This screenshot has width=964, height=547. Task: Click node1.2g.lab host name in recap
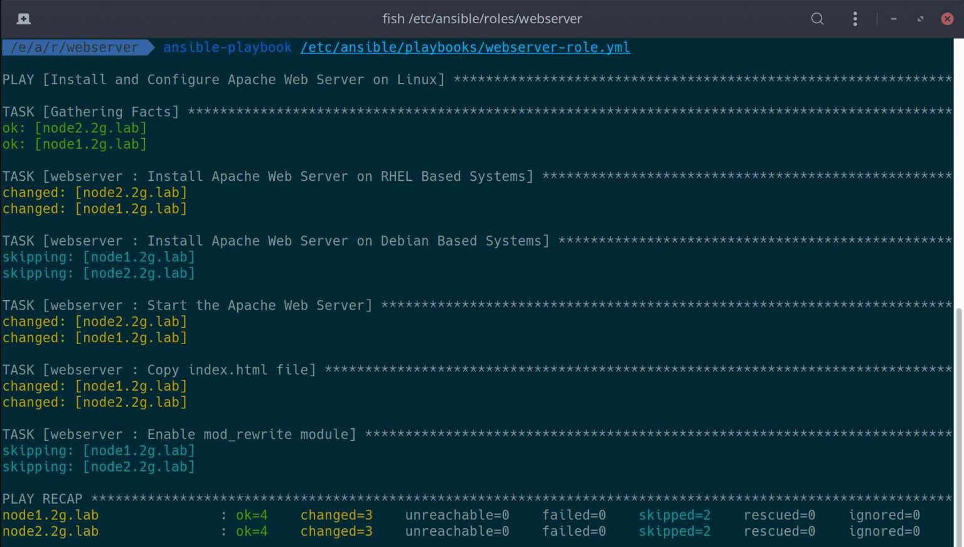pos(50,515)
